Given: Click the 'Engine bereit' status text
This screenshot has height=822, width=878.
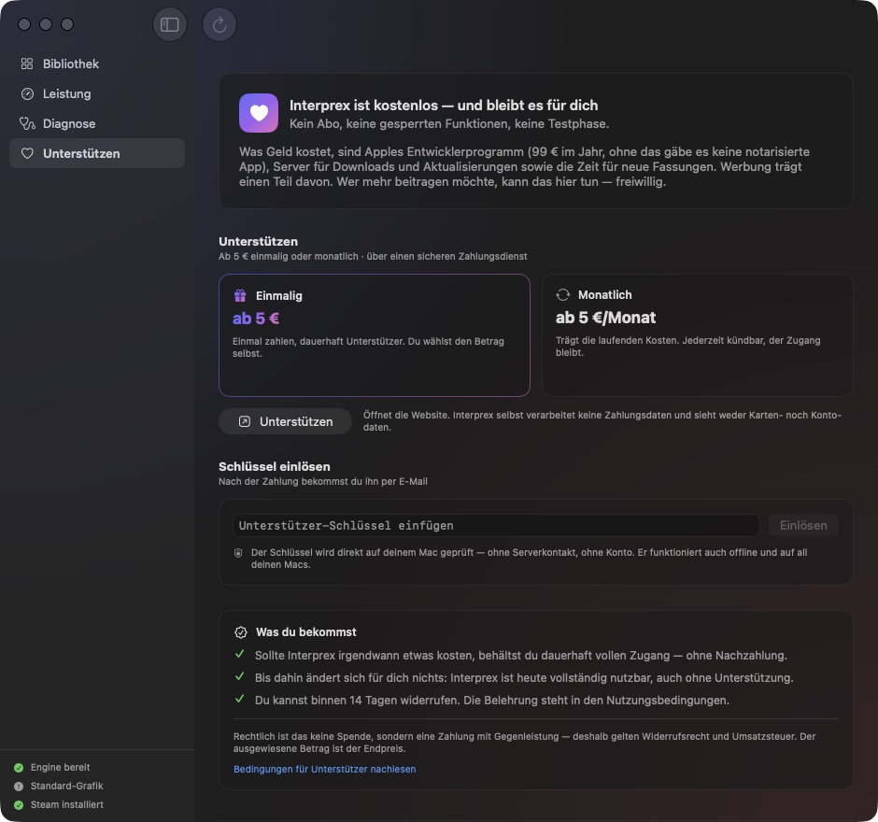Looking at the screenshot, I should click(x=61, y=767).
